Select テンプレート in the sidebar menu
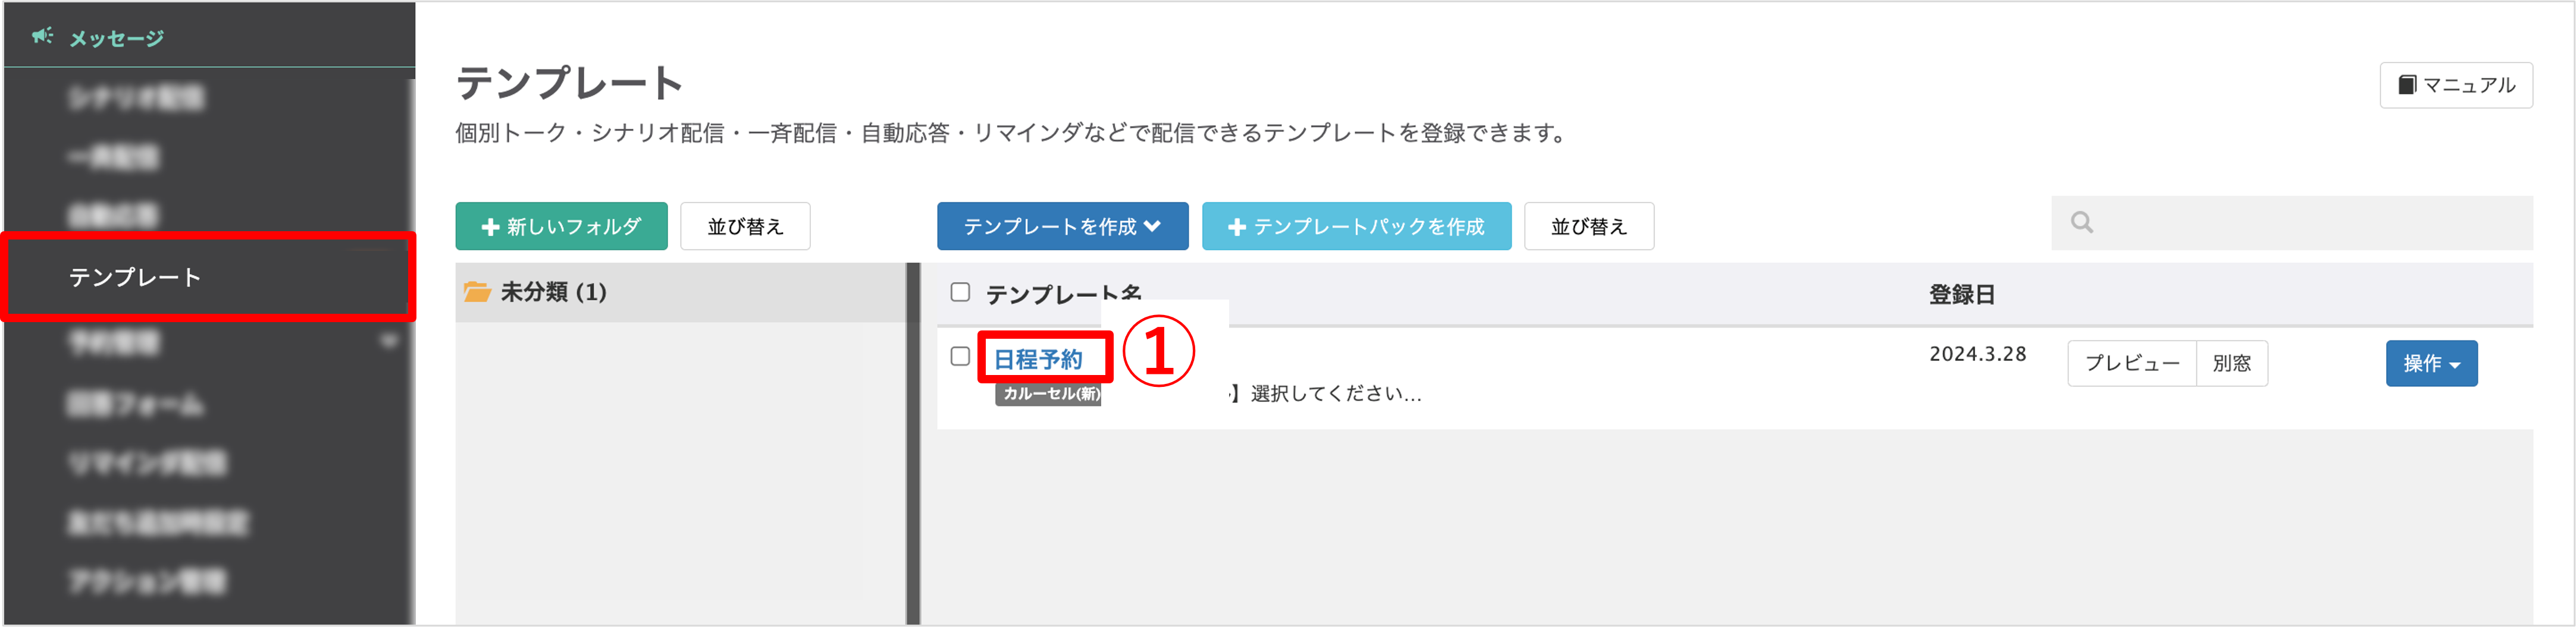 (208, 276)
